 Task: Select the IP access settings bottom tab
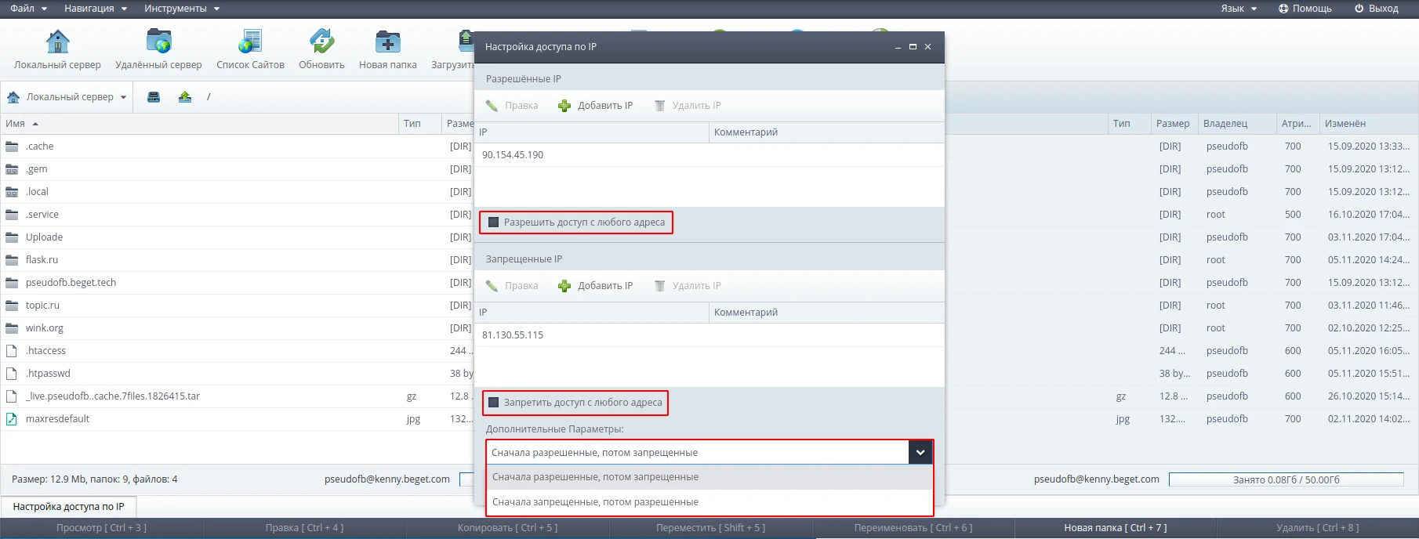[68, 507]
